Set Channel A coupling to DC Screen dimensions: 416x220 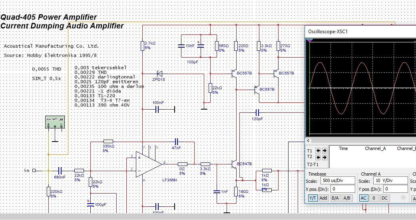(x=384, y=198)
